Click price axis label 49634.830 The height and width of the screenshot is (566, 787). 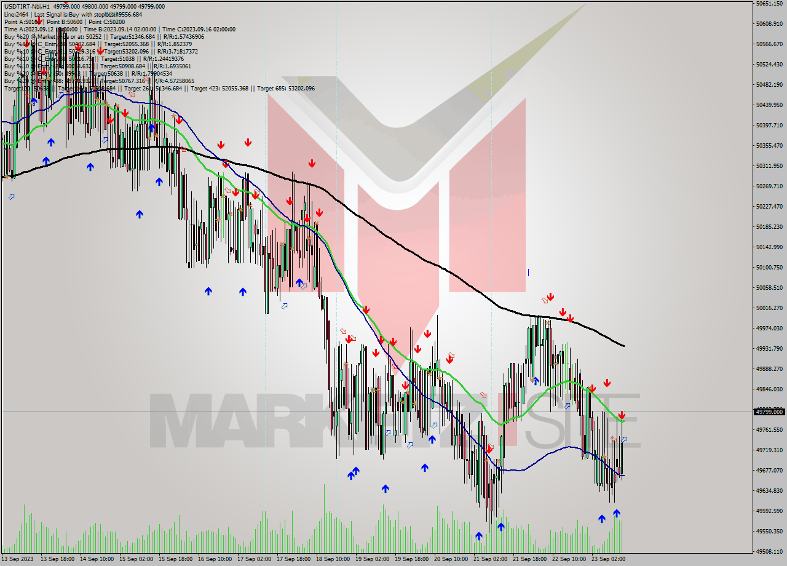pos(770,490)
